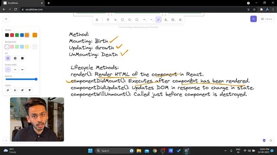
Task: Adjust the Opacity slider handle
Action: [x=36, y=79]
